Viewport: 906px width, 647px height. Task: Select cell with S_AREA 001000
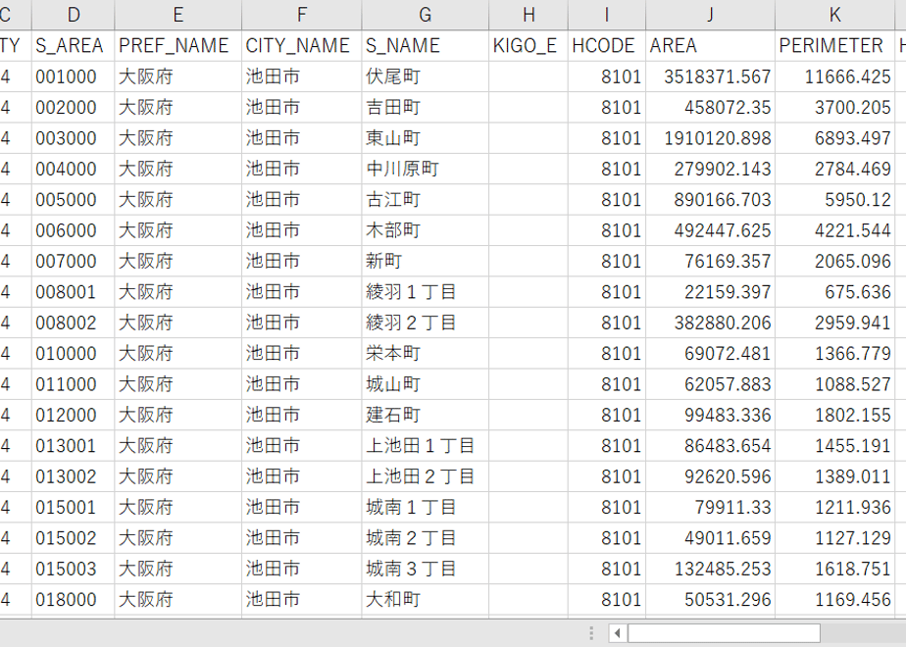73,76
